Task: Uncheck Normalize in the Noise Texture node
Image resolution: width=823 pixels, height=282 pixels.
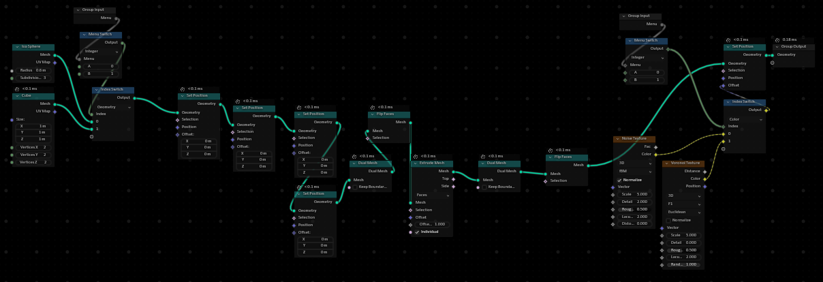Action: tap(619, 179)
